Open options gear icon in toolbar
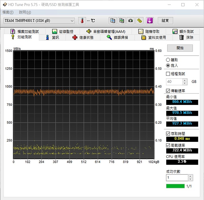 pos(139,21)
